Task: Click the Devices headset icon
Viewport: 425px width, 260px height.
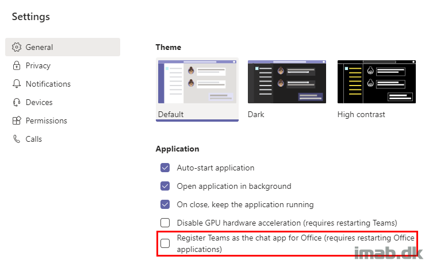Action: point(17,102)
